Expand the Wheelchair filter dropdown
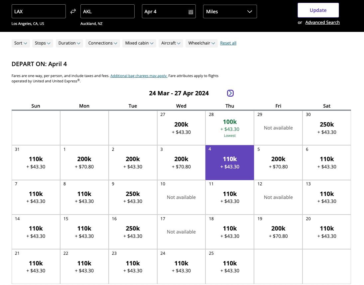This screenshot has width=364, height=285. coord(201,43)
